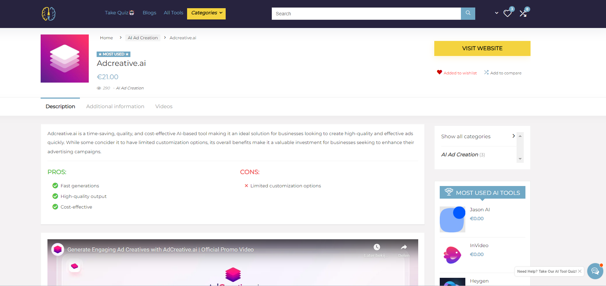Click the YouTube Later bekijken clock icon
This screenshot has width=606, height=286.
(x=377, y=247)
